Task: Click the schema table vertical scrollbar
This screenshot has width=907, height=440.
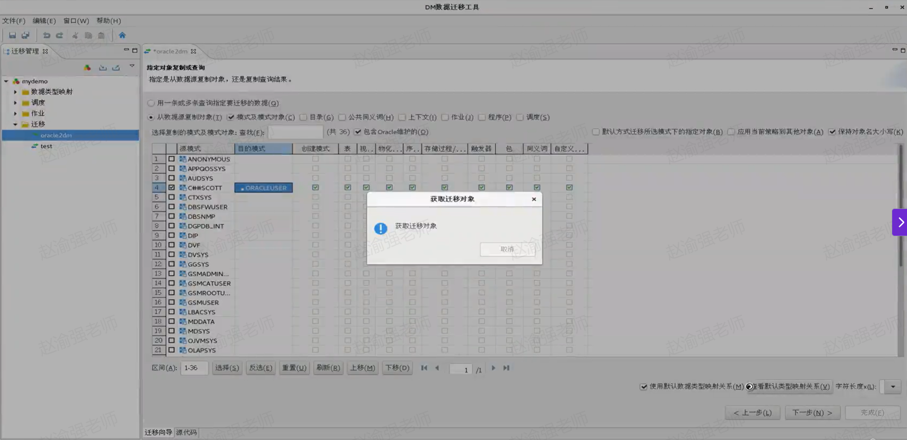Action: coord(900,205)
